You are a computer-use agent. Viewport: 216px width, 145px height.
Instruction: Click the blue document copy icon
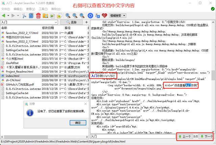tap(31, 16)
